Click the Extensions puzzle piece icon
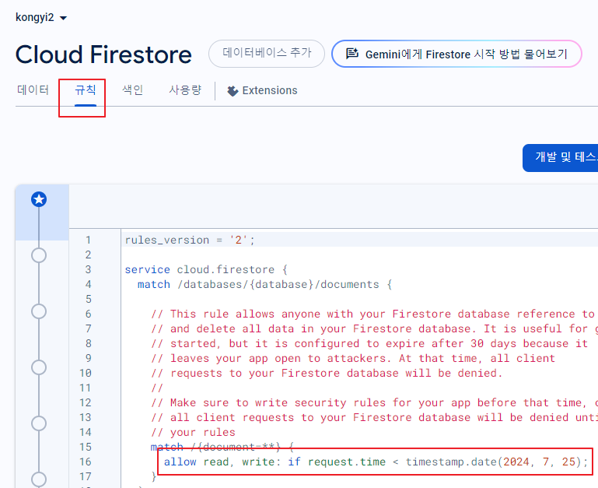This screenshot has width=598, height=488. pos(233,91)
